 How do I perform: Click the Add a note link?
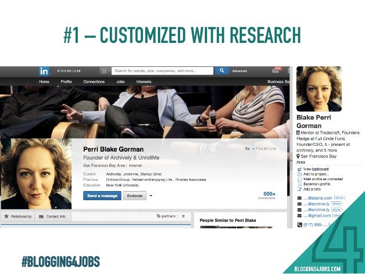coord(312,189)
